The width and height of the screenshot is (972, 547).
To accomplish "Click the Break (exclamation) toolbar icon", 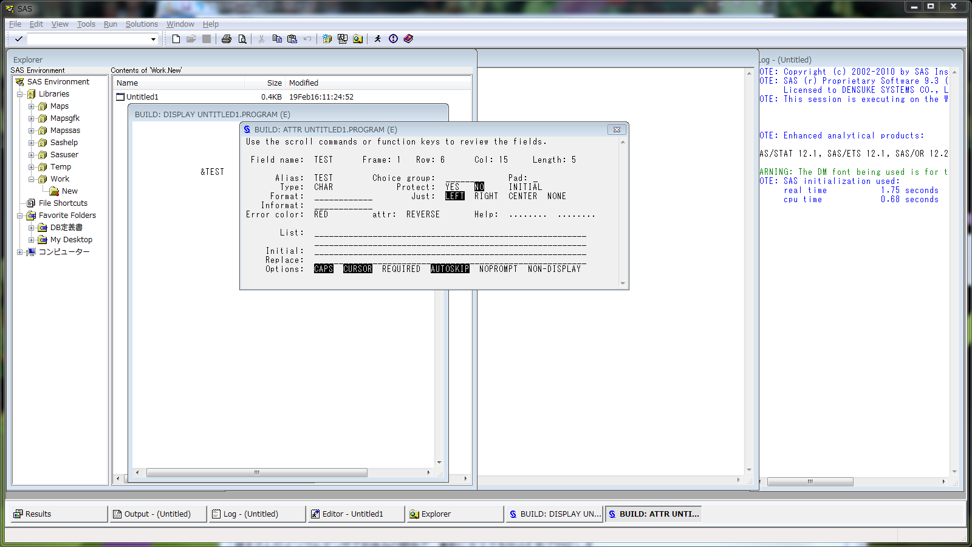I will tap(392, 38).
